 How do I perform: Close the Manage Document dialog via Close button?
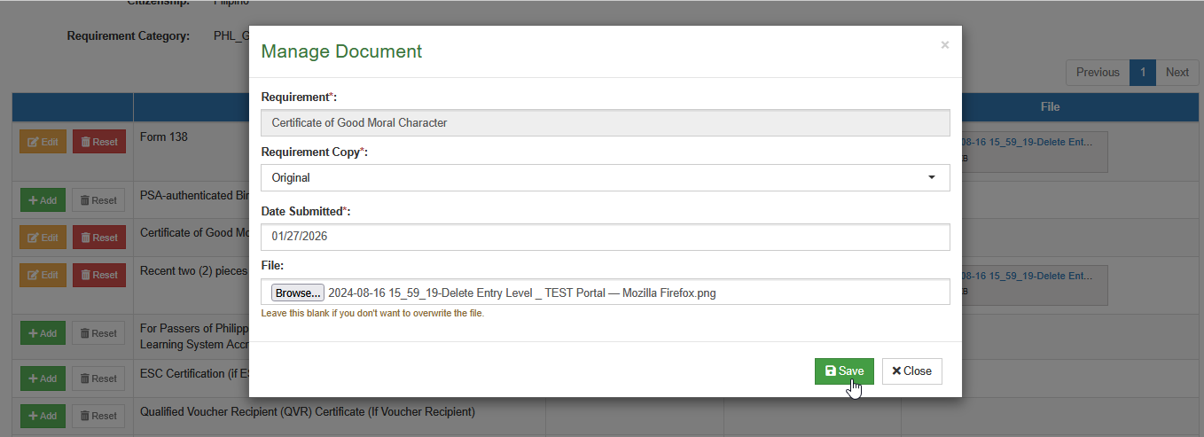(911, 371)
